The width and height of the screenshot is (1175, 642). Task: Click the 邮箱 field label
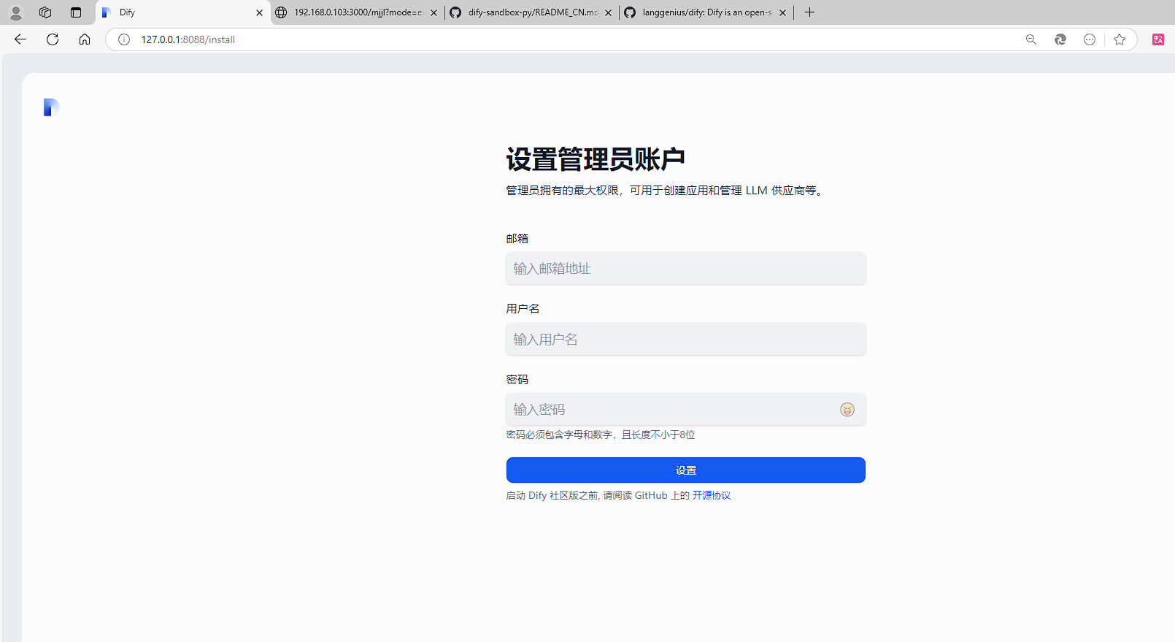(517, 239)
